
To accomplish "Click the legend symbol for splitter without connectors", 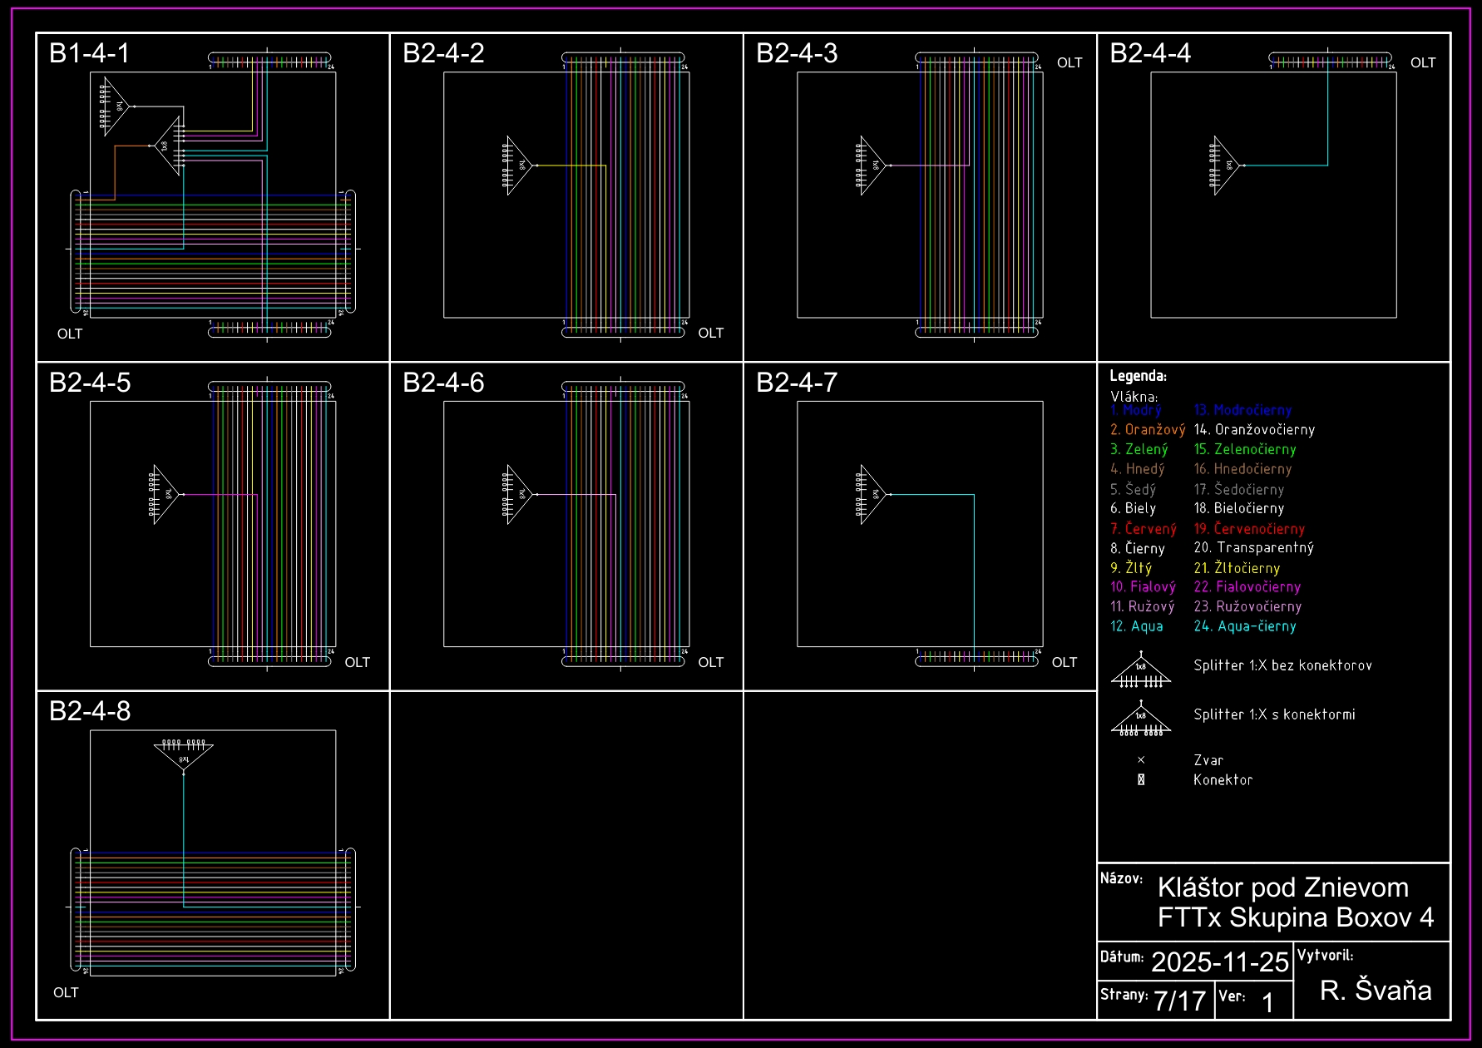I will [x=1141, y=672].
